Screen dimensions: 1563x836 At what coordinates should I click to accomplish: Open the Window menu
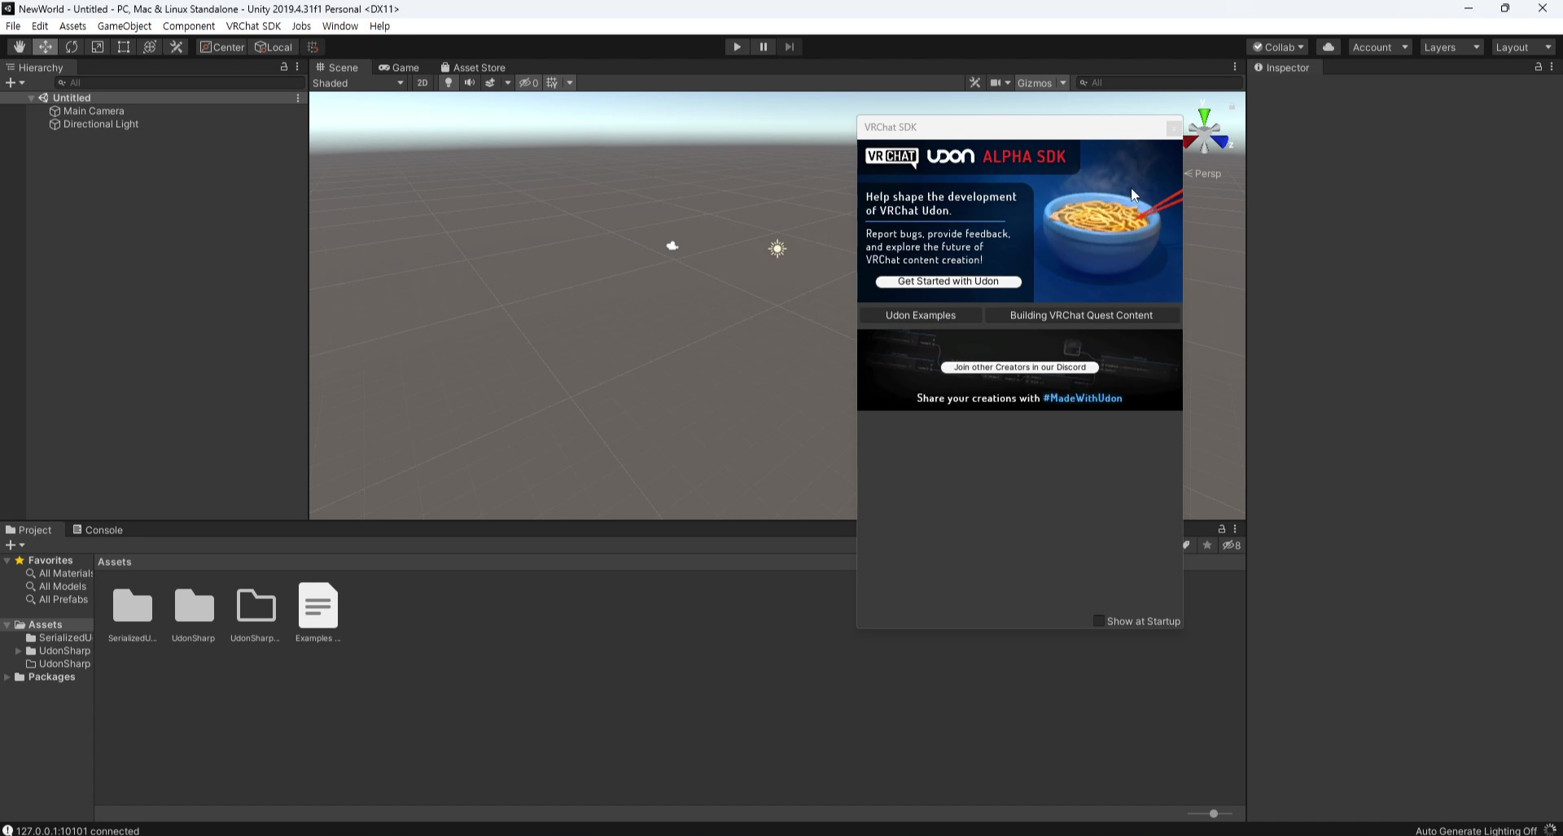coord(339,26)
